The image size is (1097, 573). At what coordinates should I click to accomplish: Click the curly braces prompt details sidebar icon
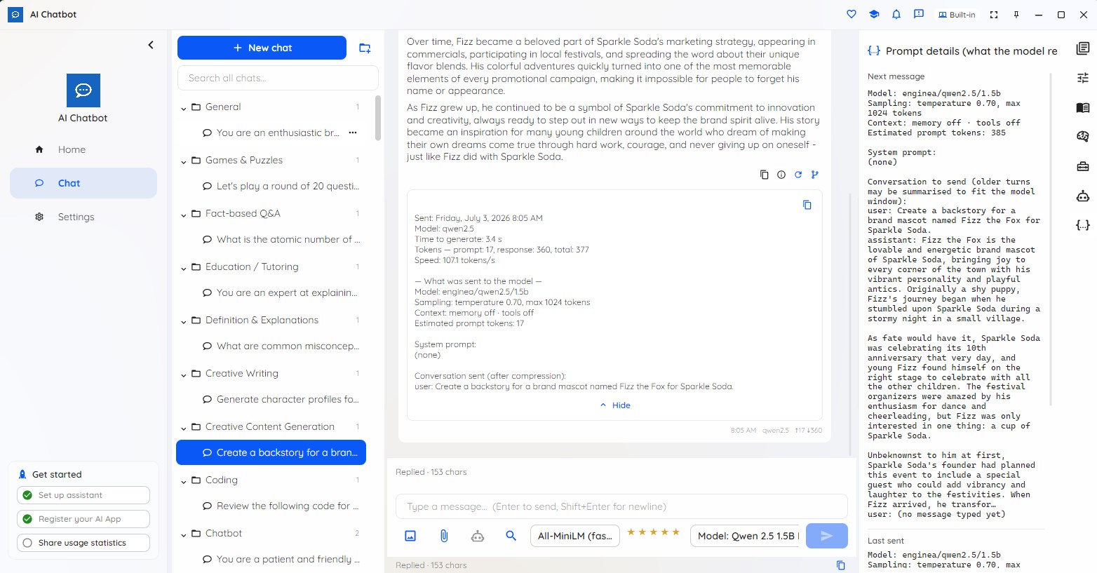tap(1083, 225)
